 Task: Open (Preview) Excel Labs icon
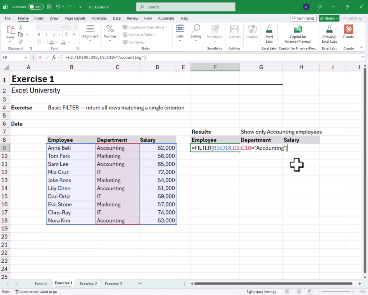pyautogui.click(x=329, y=34)
